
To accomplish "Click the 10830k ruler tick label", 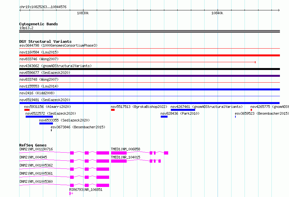I will [x=83, y=13].
